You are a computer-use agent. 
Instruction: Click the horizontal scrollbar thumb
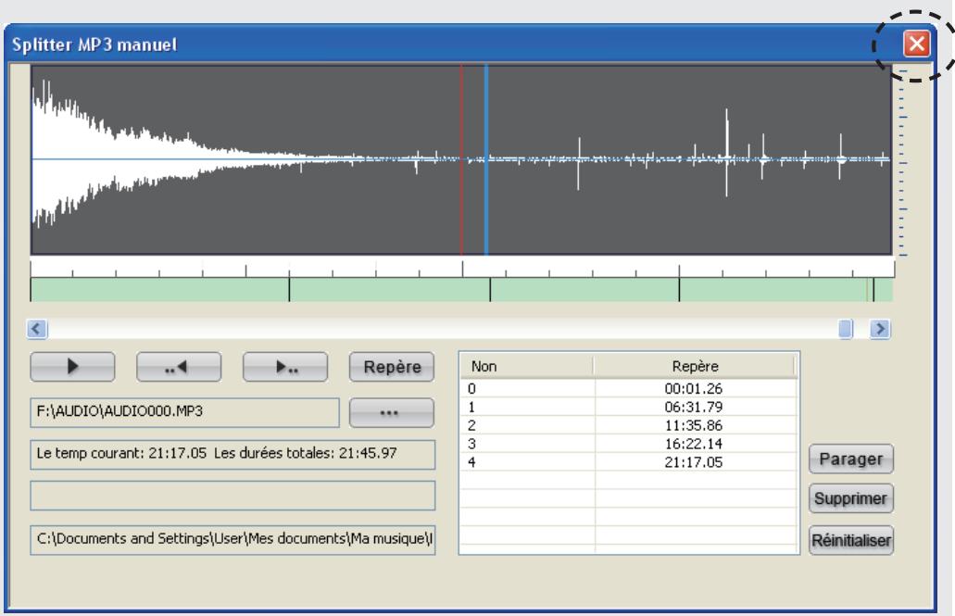pyautogui.click(x=846, y=329)
